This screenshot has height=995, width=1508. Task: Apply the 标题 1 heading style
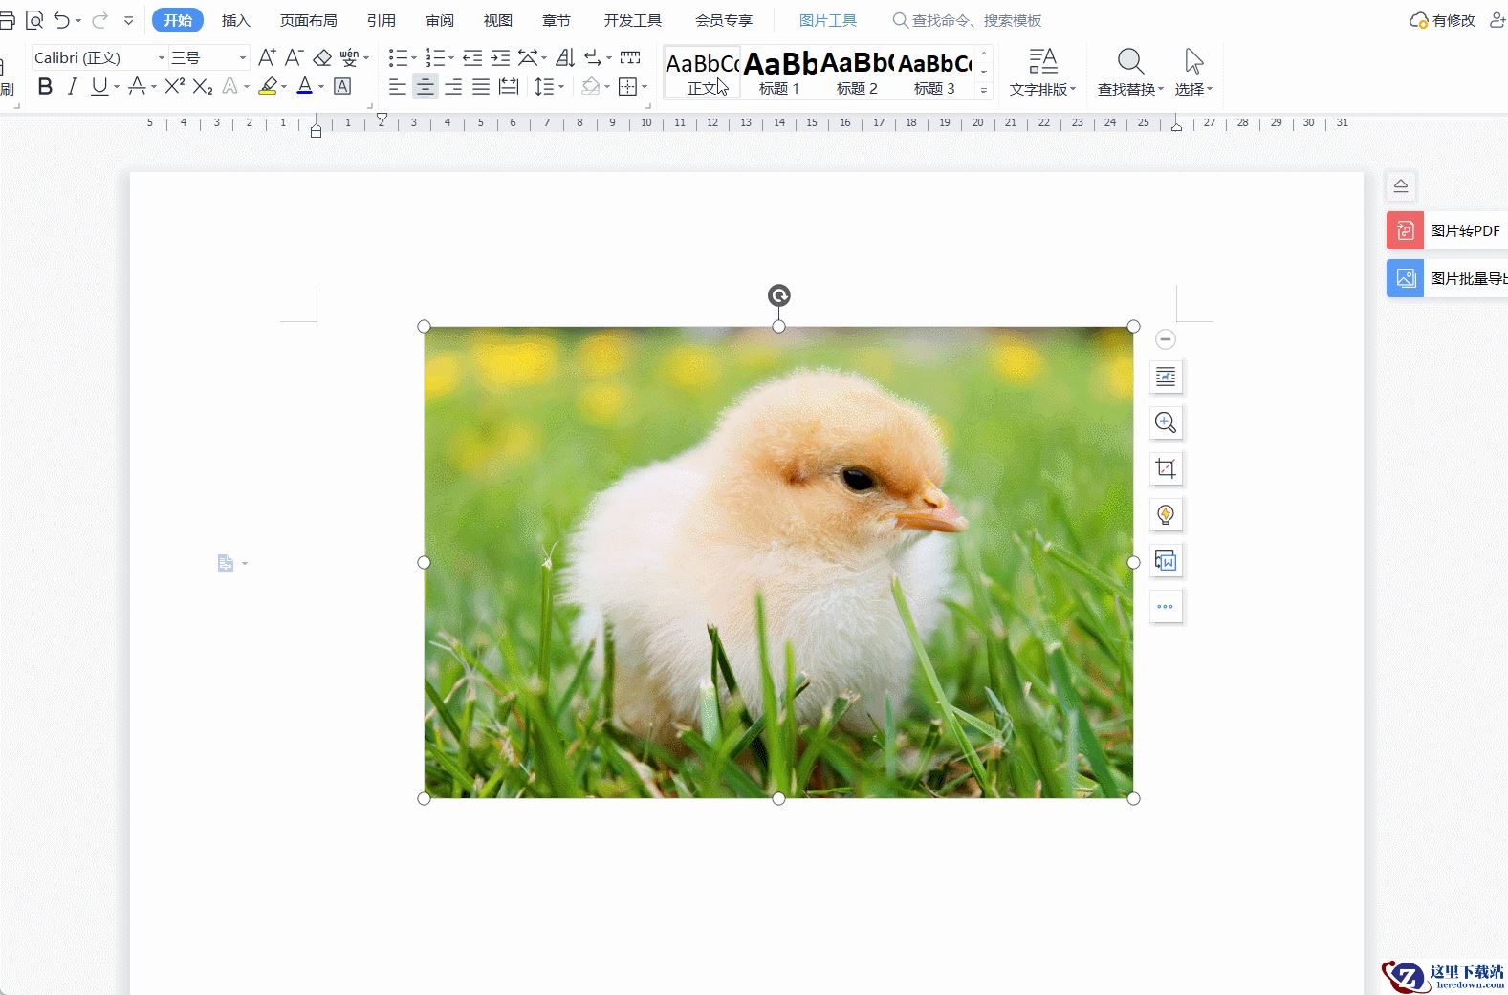click(x=779, y=73)
